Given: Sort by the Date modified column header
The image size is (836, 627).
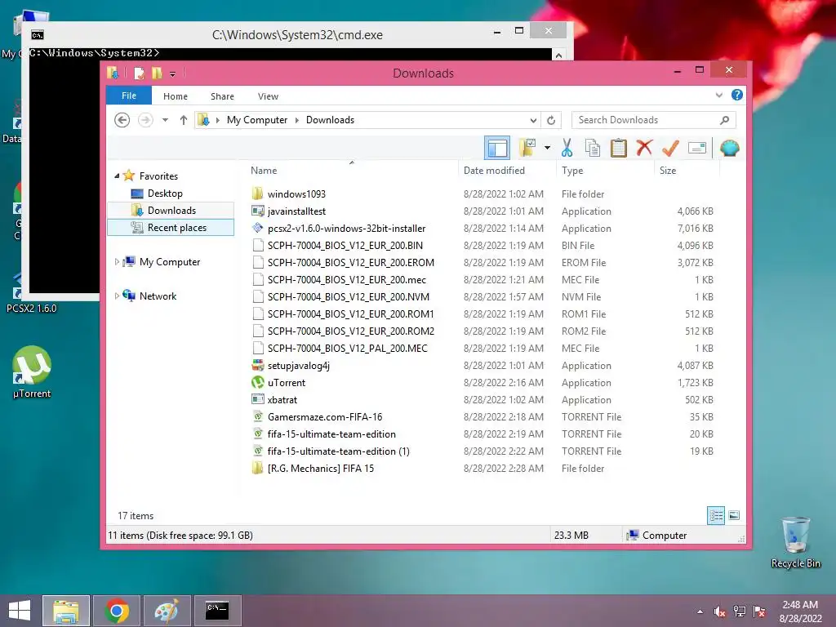Looking at the screenshot, I should (494, 171).
